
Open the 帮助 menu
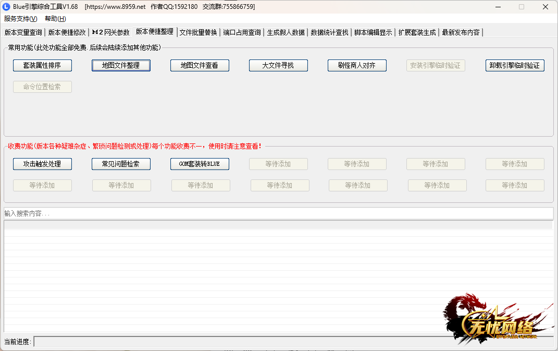(55, 19)
